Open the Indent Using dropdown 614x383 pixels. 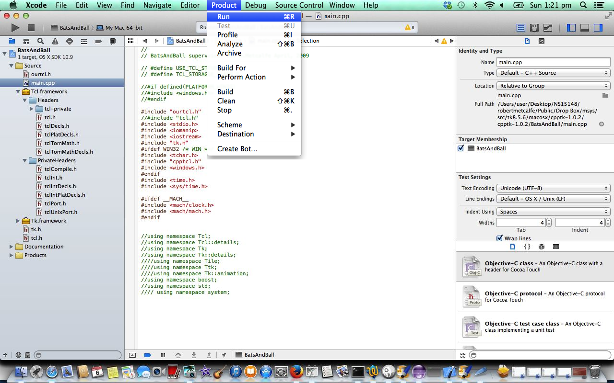553,212
